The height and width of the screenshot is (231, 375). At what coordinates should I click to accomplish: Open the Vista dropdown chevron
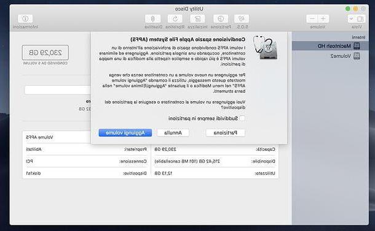[x=351, y=18]
